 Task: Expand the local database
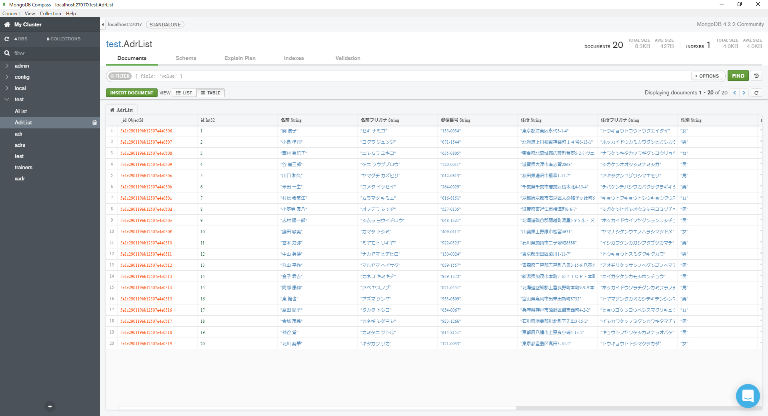point(7,88)
